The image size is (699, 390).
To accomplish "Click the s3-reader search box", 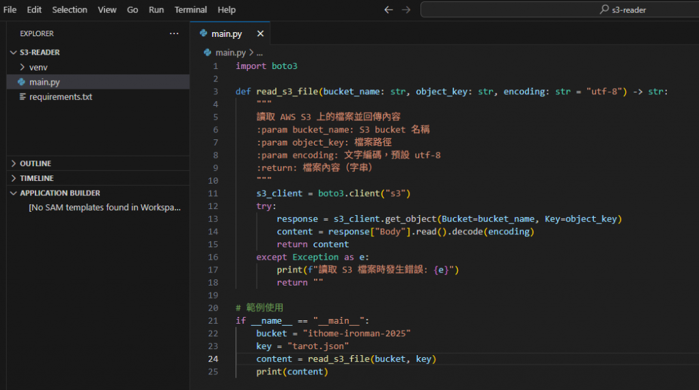I will [560, 10].
